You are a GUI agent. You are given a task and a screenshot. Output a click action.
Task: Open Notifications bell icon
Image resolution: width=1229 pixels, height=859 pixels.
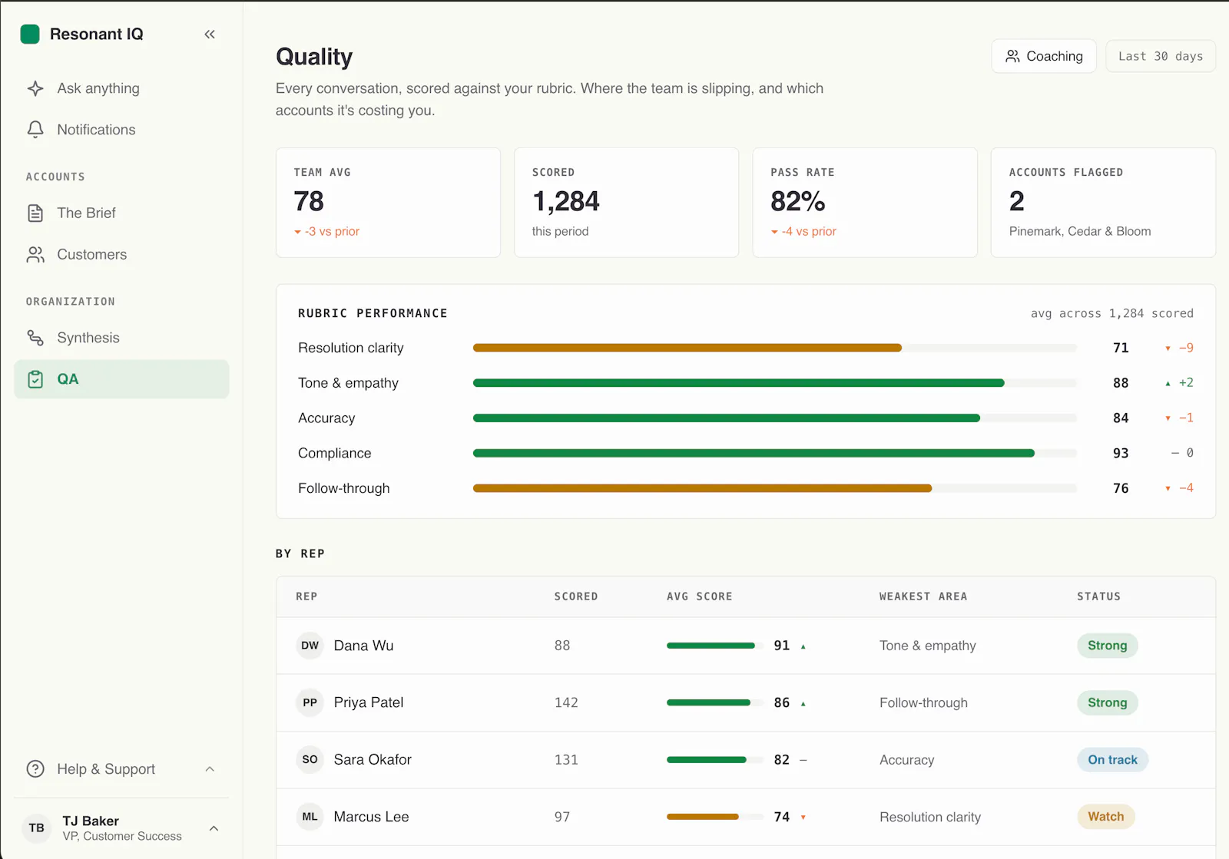coord(35,130)
